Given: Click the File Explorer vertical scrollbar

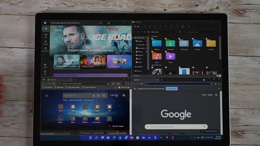Looking at the screenshot, I should coord(220,48).
